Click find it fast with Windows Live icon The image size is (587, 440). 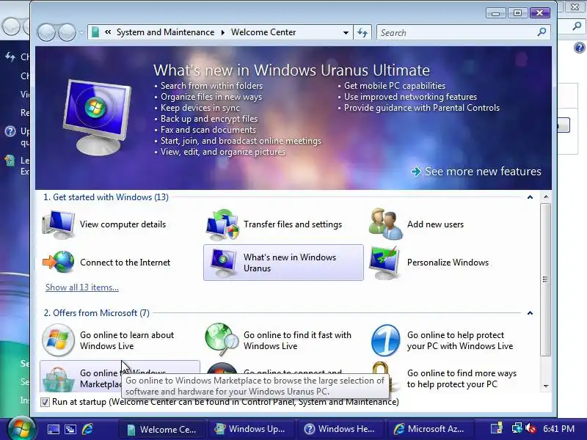(x=222, y=340)
